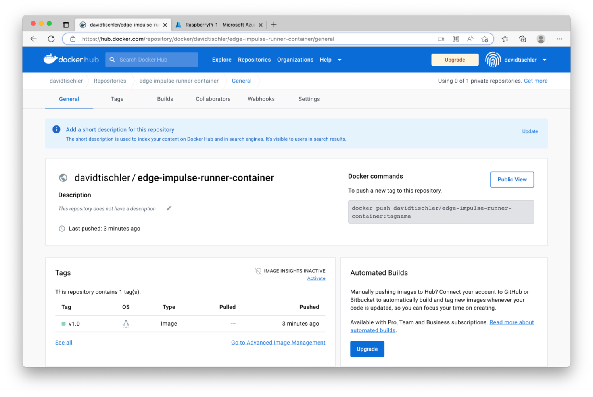Click the clock icon by Last pushed

(62, 229)
